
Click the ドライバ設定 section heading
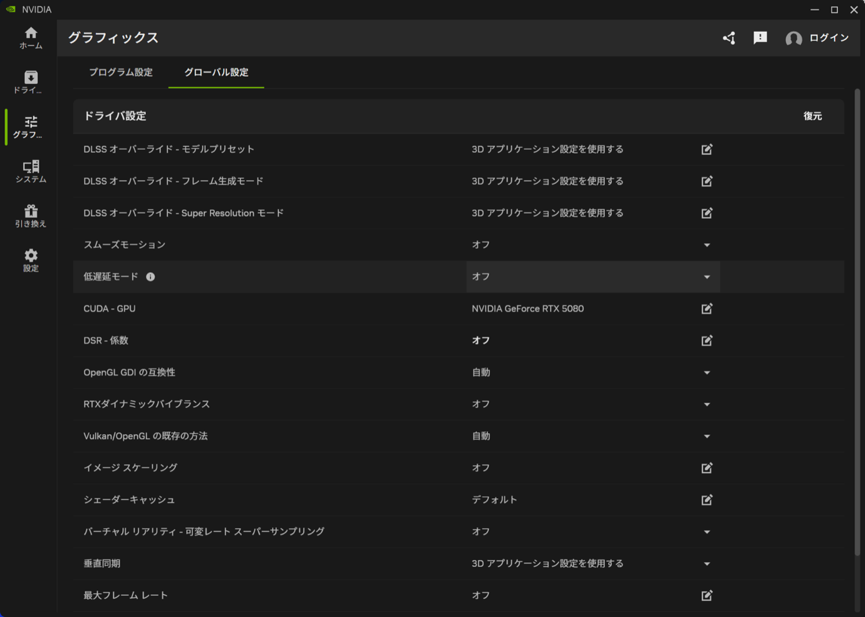click(115, 116)
